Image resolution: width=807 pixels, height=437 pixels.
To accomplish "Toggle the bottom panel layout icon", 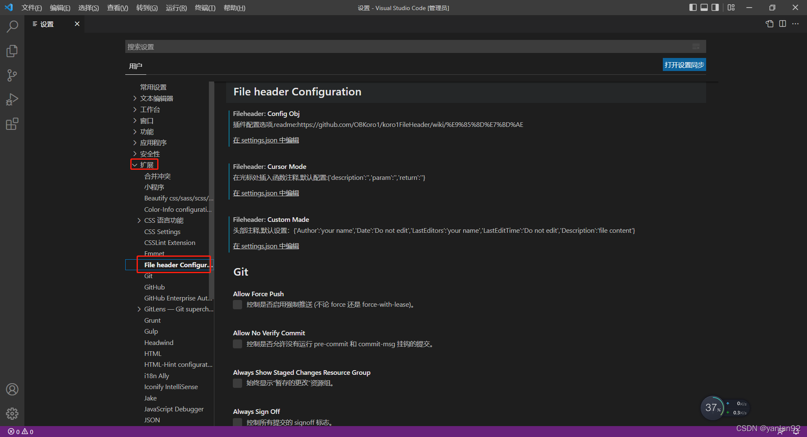I will 704,8.
